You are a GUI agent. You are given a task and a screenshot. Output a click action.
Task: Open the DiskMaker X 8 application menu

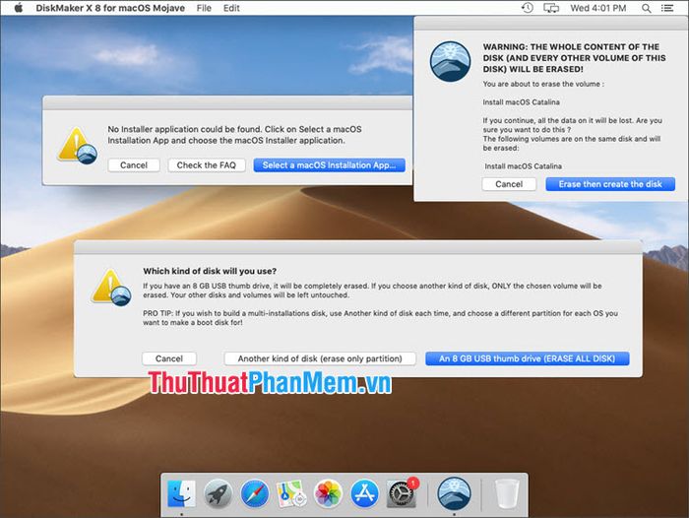pyautogui.click(x=110, y=8)
